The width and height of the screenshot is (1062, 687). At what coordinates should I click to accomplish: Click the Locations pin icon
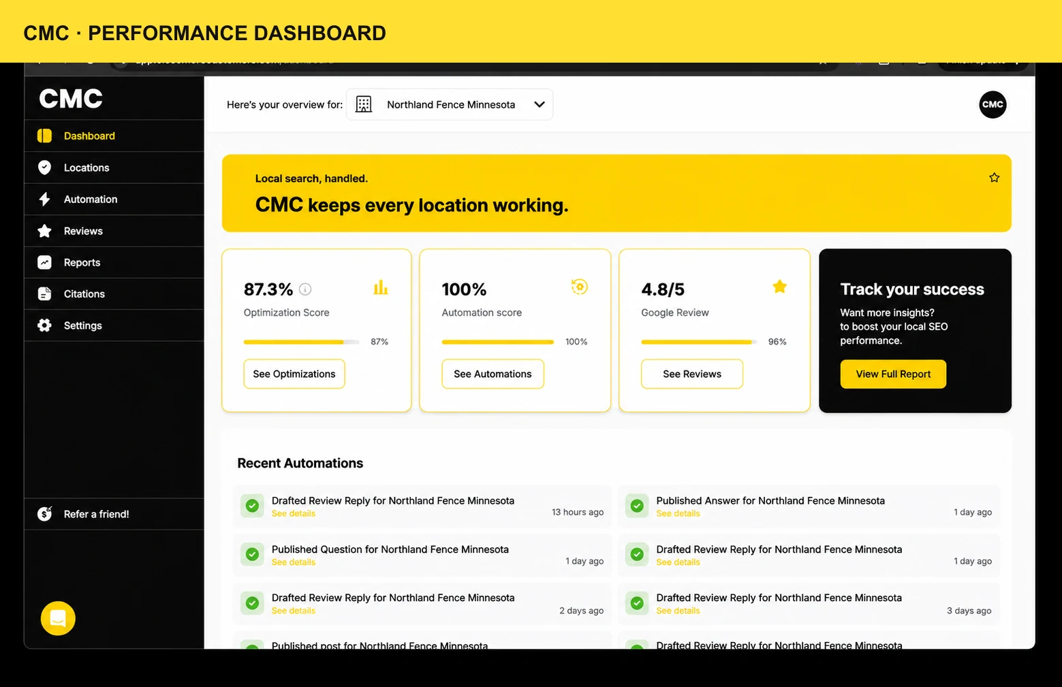(x=44, y=167)
